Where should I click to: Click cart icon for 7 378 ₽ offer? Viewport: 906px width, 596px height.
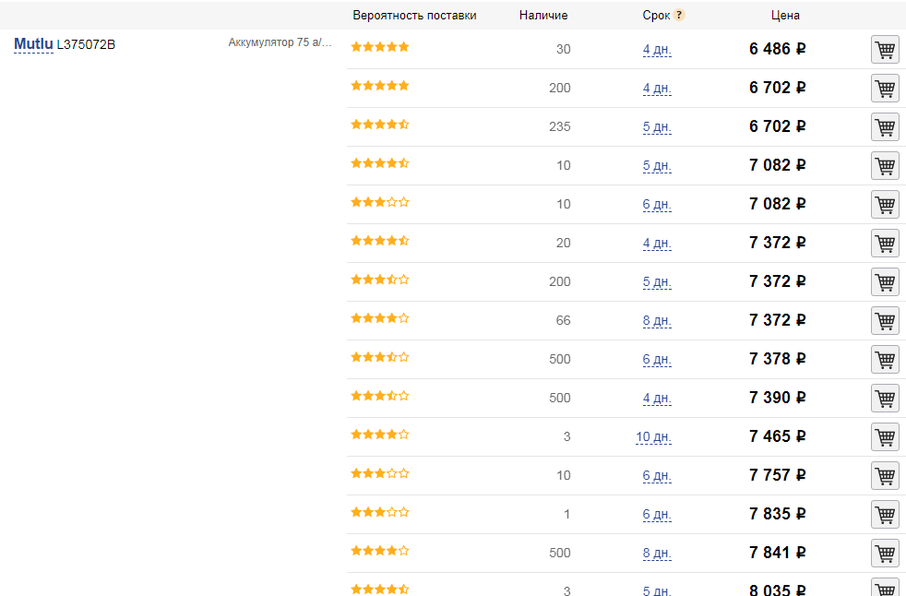tap(885, 360)
